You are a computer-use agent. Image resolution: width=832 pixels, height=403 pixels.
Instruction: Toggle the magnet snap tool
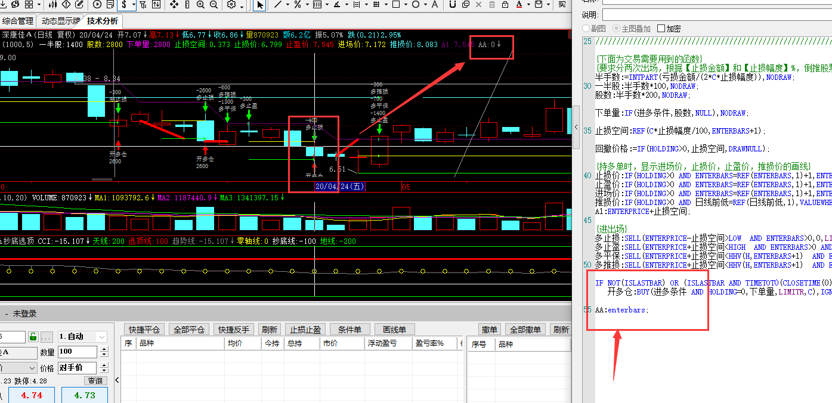pyautogui.click(x=452, y=5)
